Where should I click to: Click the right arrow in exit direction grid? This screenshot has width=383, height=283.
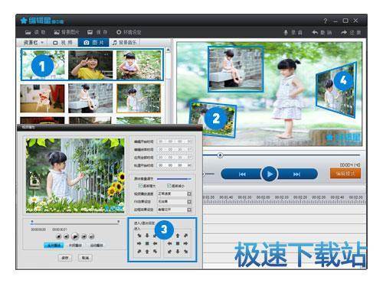[x=186, y=243]
